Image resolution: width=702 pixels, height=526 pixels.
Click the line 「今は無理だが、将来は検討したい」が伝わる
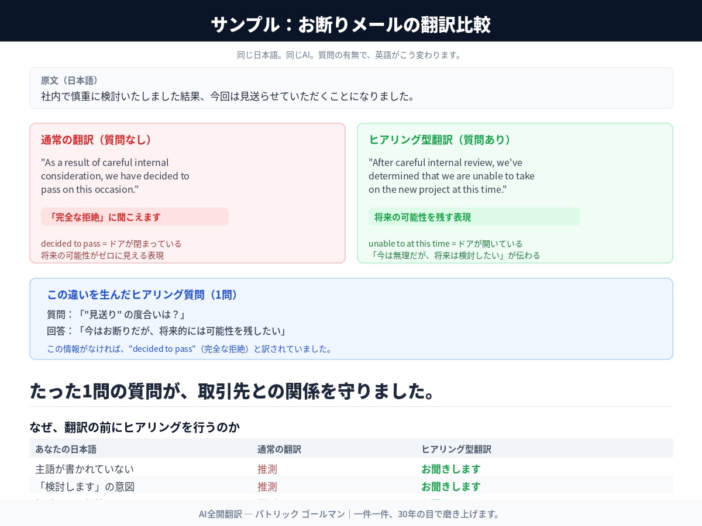pos(455,255)
